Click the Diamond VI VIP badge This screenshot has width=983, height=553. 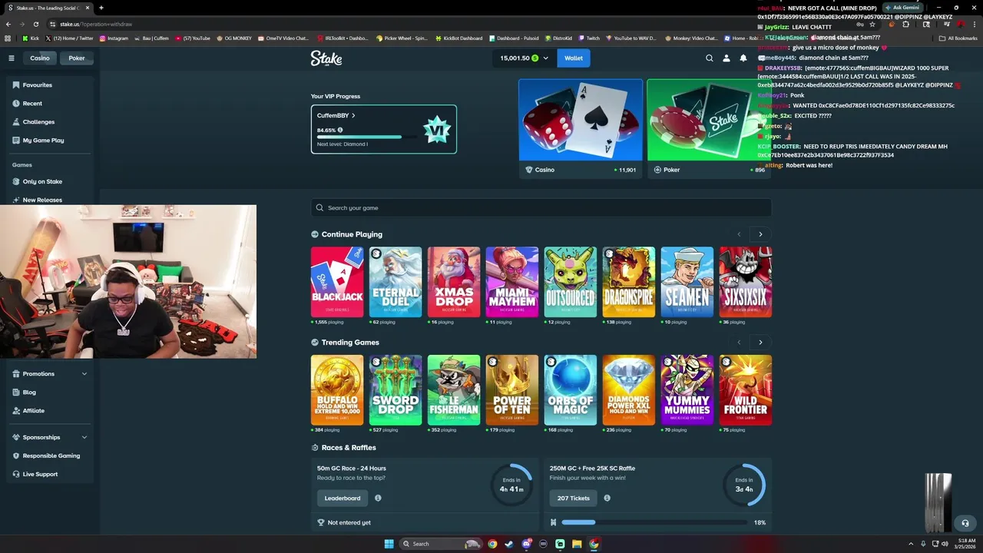pos(437,129)
